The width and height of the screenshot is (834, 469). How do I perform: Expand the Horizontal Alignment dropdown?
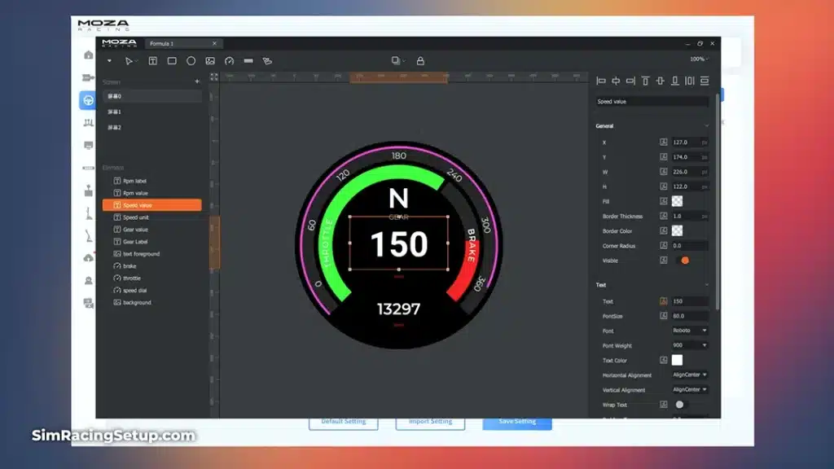tap(690, 375)
